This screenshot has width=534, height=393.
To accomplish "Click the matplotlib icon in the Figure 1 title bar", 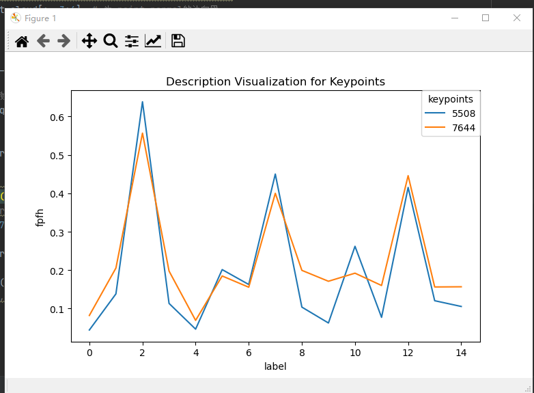I will (15, 18).
